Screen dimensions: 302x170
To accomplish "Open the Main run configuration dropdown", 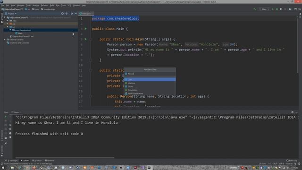I will point(265,9).
